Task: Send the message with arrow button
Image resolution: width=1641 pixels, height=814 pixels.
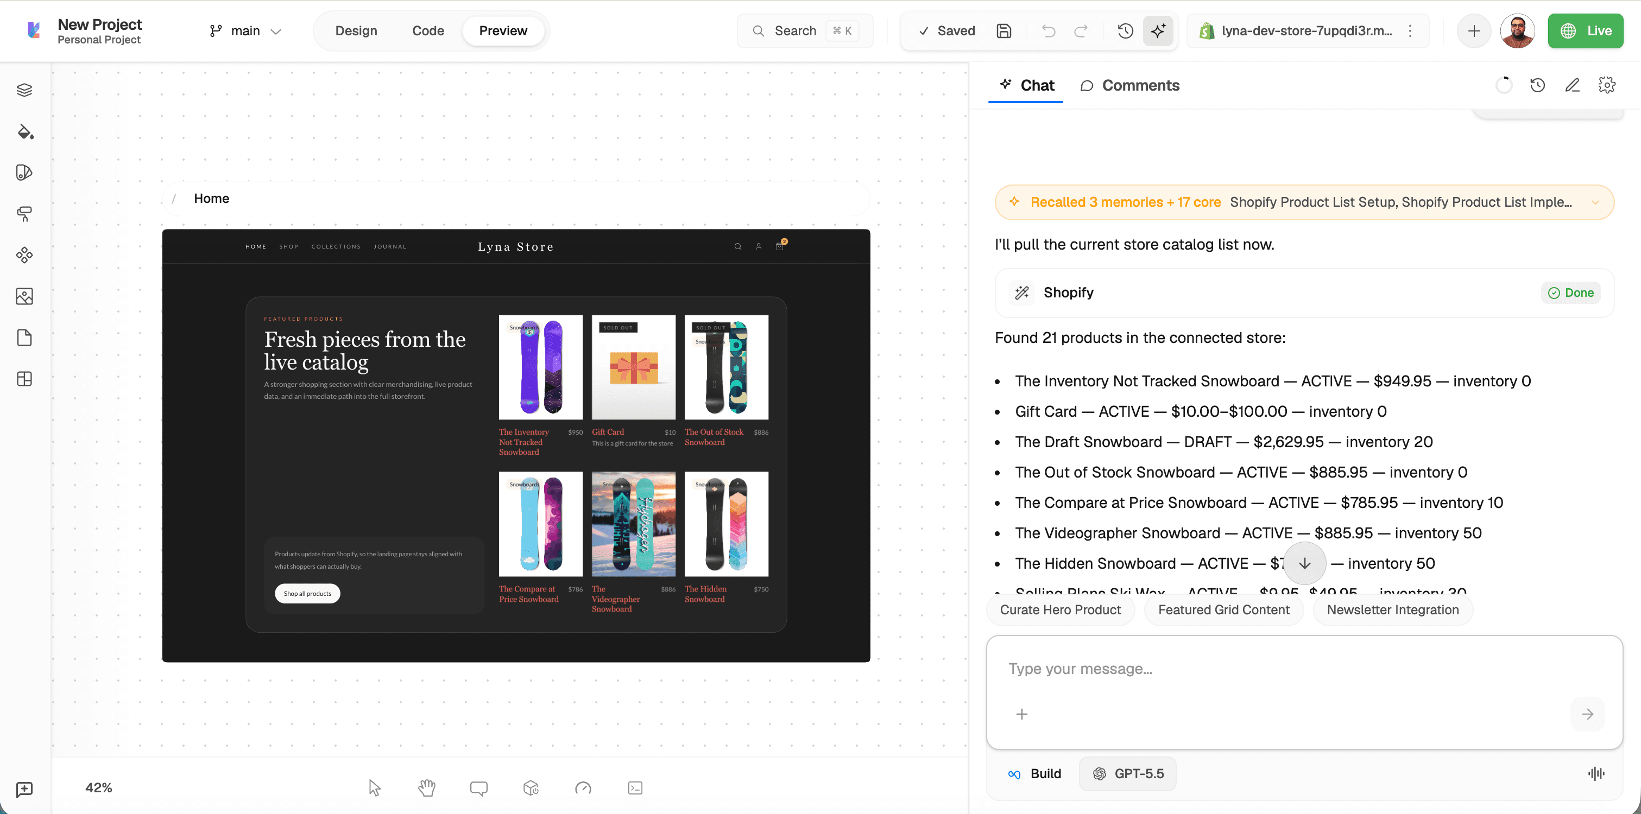Action: coord(1587,714)
